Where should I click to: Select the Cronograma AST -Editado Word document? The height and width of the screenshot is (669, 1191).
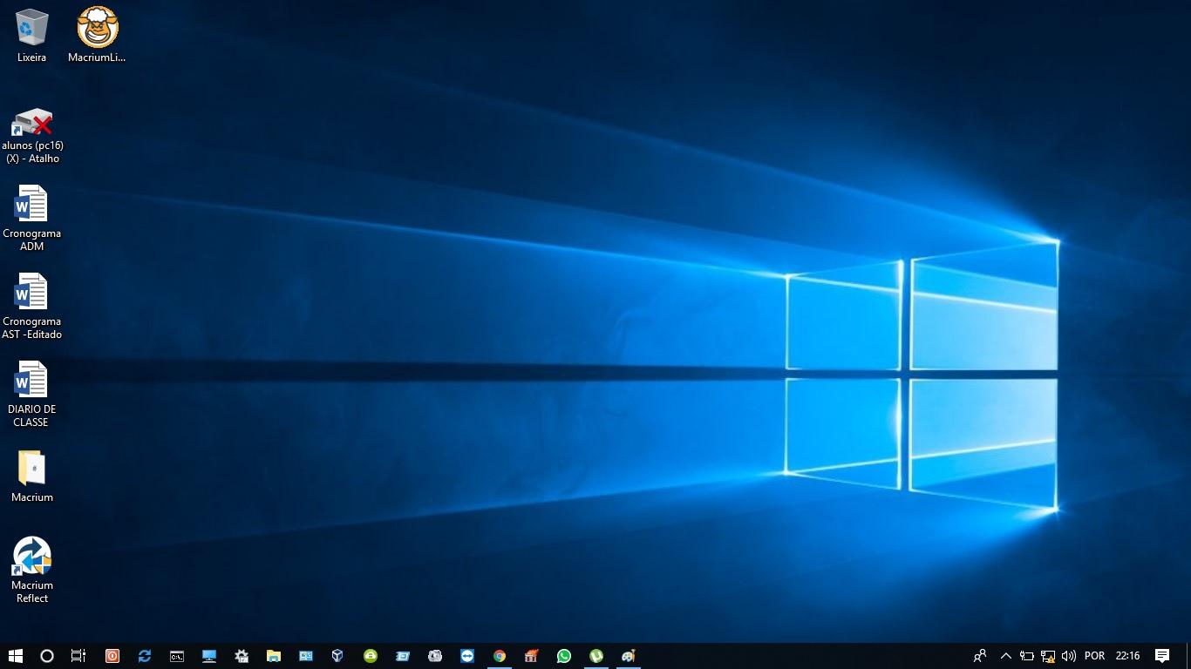click(32, 306)
